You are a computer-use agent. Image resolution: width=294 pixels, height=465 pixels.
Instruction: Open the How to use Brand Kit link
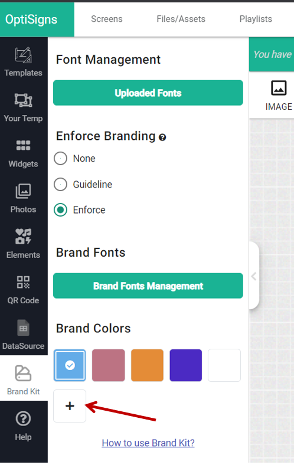coord(148,443)
